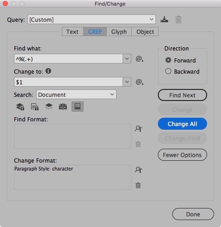
Task: Click the Fewer Options button
Action: pyautogui.click(x=182, y=155)
